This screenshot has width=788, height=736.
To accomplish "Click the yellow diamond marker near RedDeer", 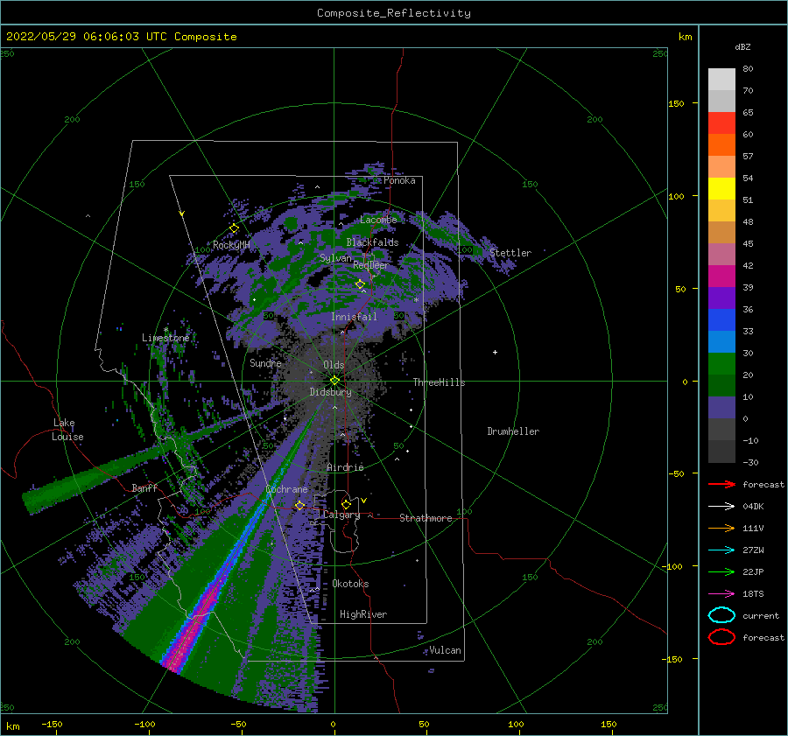I will tap(361, 284).
